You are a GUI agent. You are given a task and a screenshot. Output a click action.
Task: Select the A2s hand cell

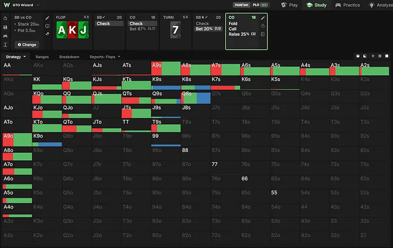point(374,68)
